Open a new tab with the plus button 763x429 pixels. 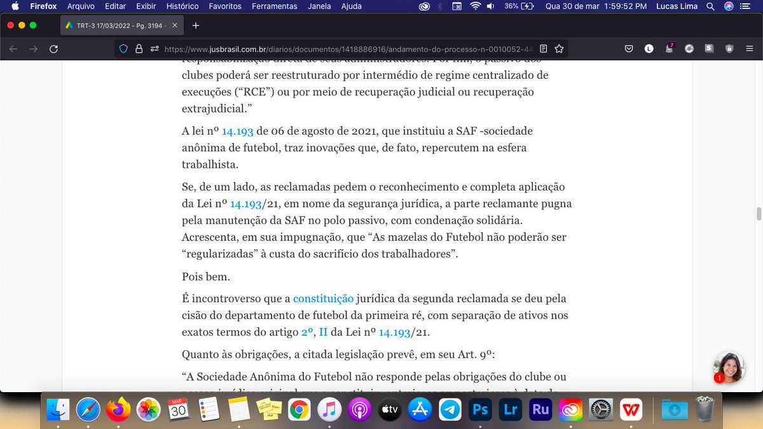[x=196, y=25]
